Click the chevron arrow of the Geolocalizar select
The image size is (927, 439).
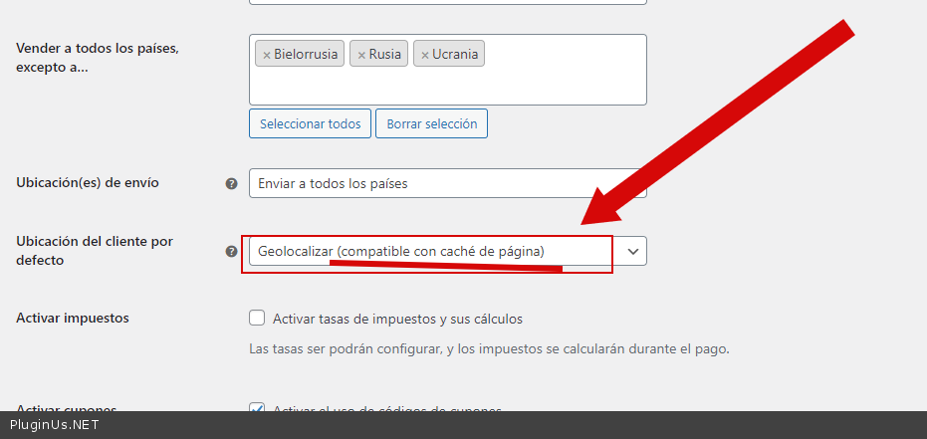click(633, 252)
